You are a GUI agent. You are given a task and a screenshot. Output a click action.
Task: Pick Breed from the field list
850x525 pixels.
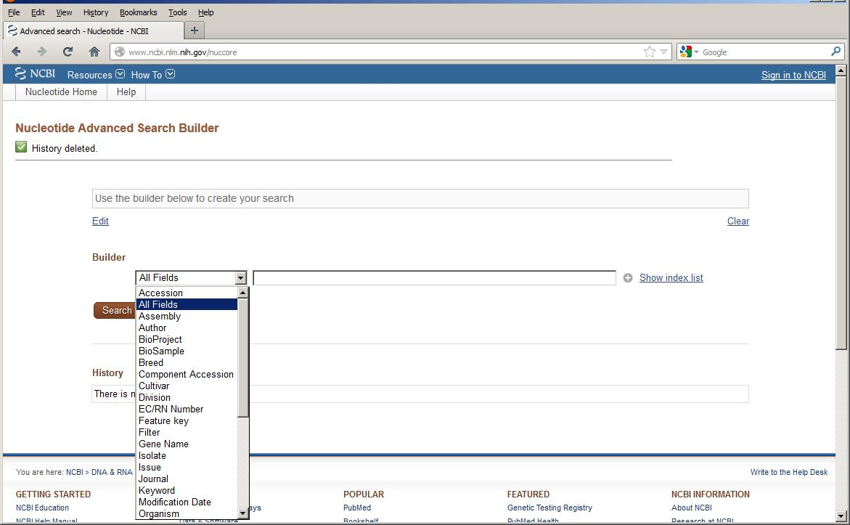187,363
